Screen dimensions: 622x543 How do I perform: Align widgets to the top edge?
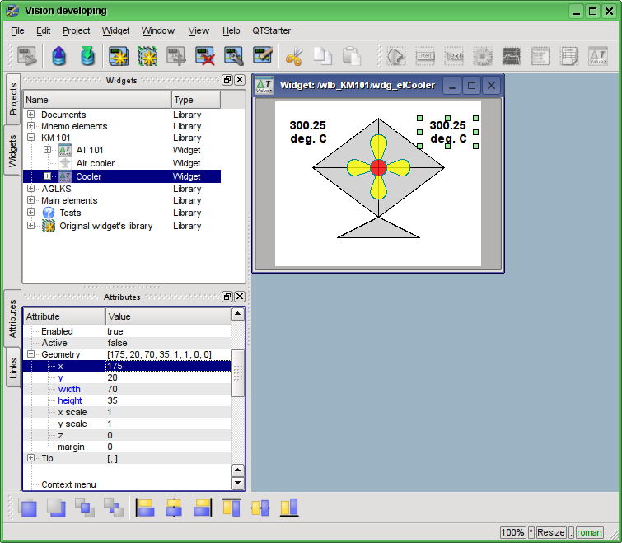(231, 508)
